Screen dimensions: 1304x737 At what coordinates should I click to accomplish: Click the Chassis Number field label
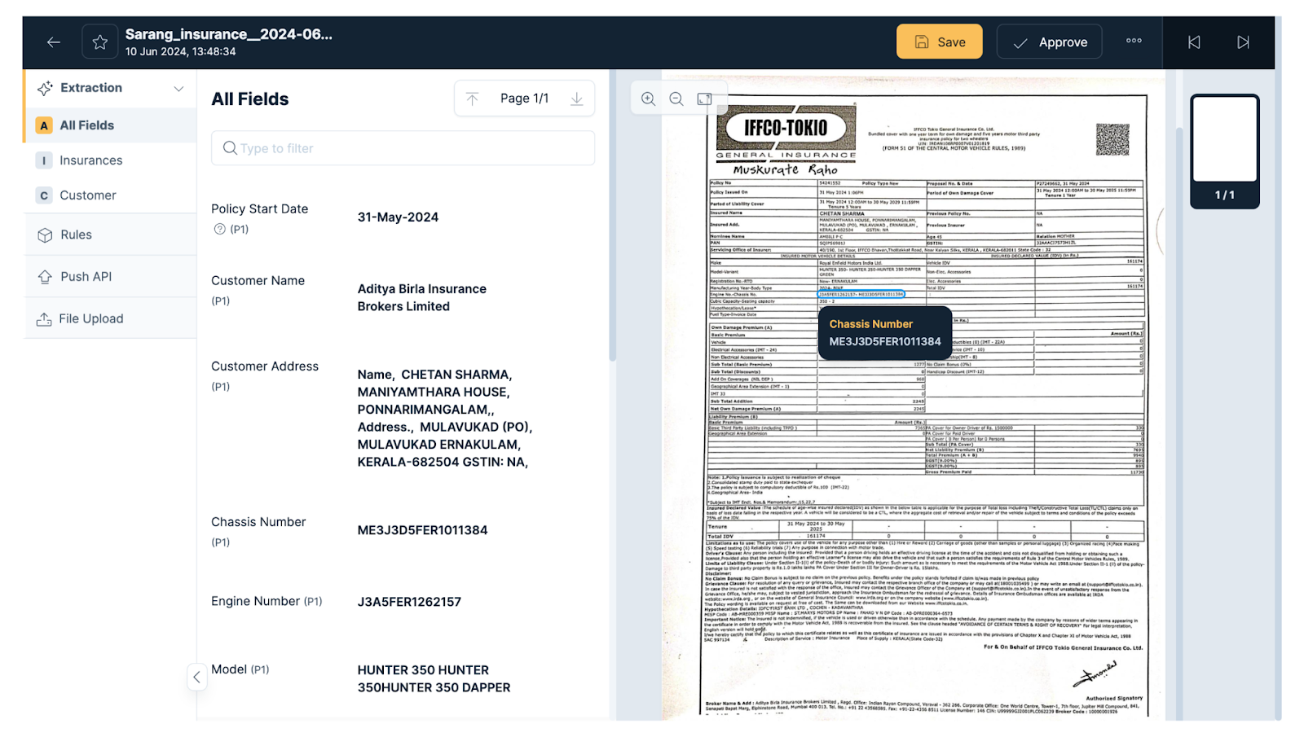click(x=258, y=522)
